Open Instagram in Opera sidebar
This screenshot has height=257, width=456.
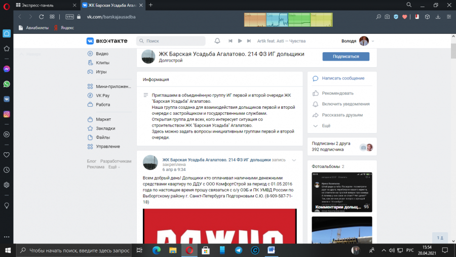tap(7, 114)
